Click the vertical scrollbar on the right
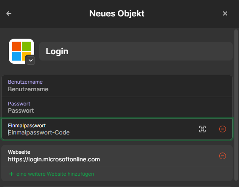The height and width of the screenshot is (187, 239). click(236, 105)
